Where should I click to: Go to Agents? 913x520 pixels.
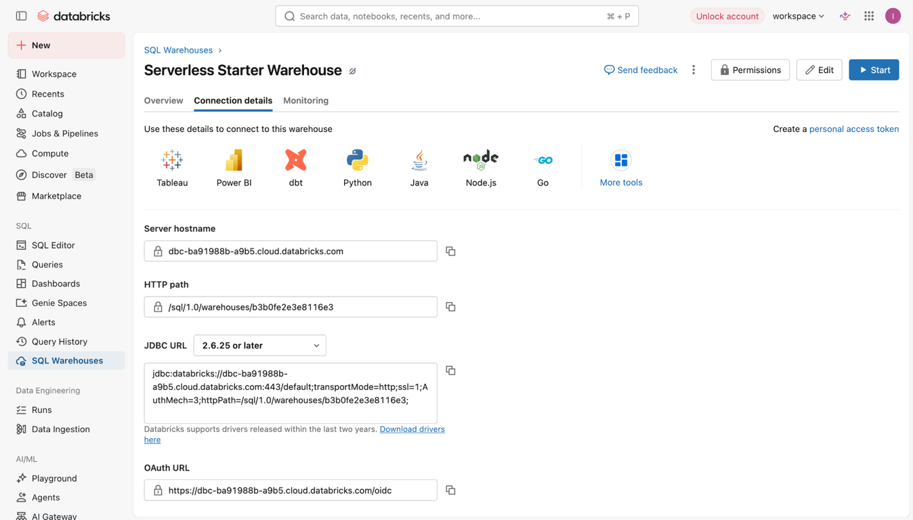tap(66, 497)
